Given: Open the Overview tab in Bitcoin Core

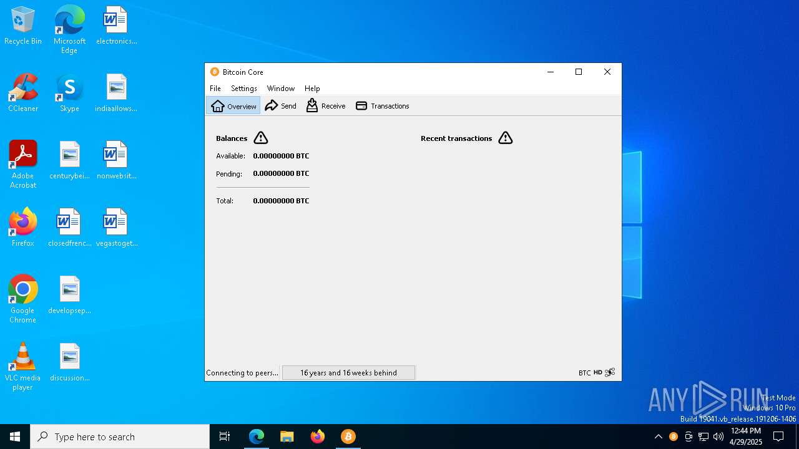Looking at the screenshot, I should click(233, 106).
